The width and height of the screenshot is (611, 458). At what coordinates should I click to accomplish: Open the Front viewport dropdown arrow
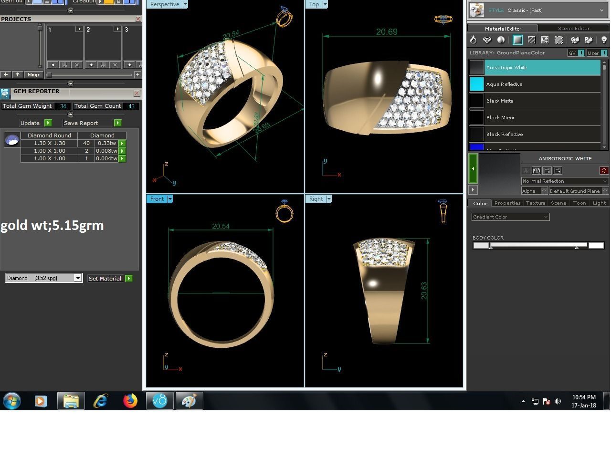coord(169,199)
